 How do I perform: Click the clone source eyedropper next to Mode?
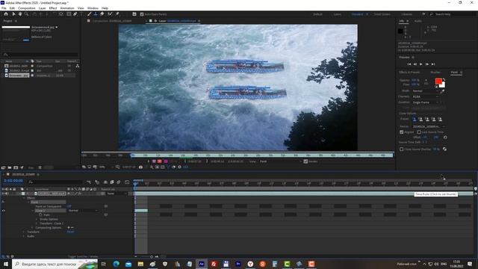pos(442,91)
